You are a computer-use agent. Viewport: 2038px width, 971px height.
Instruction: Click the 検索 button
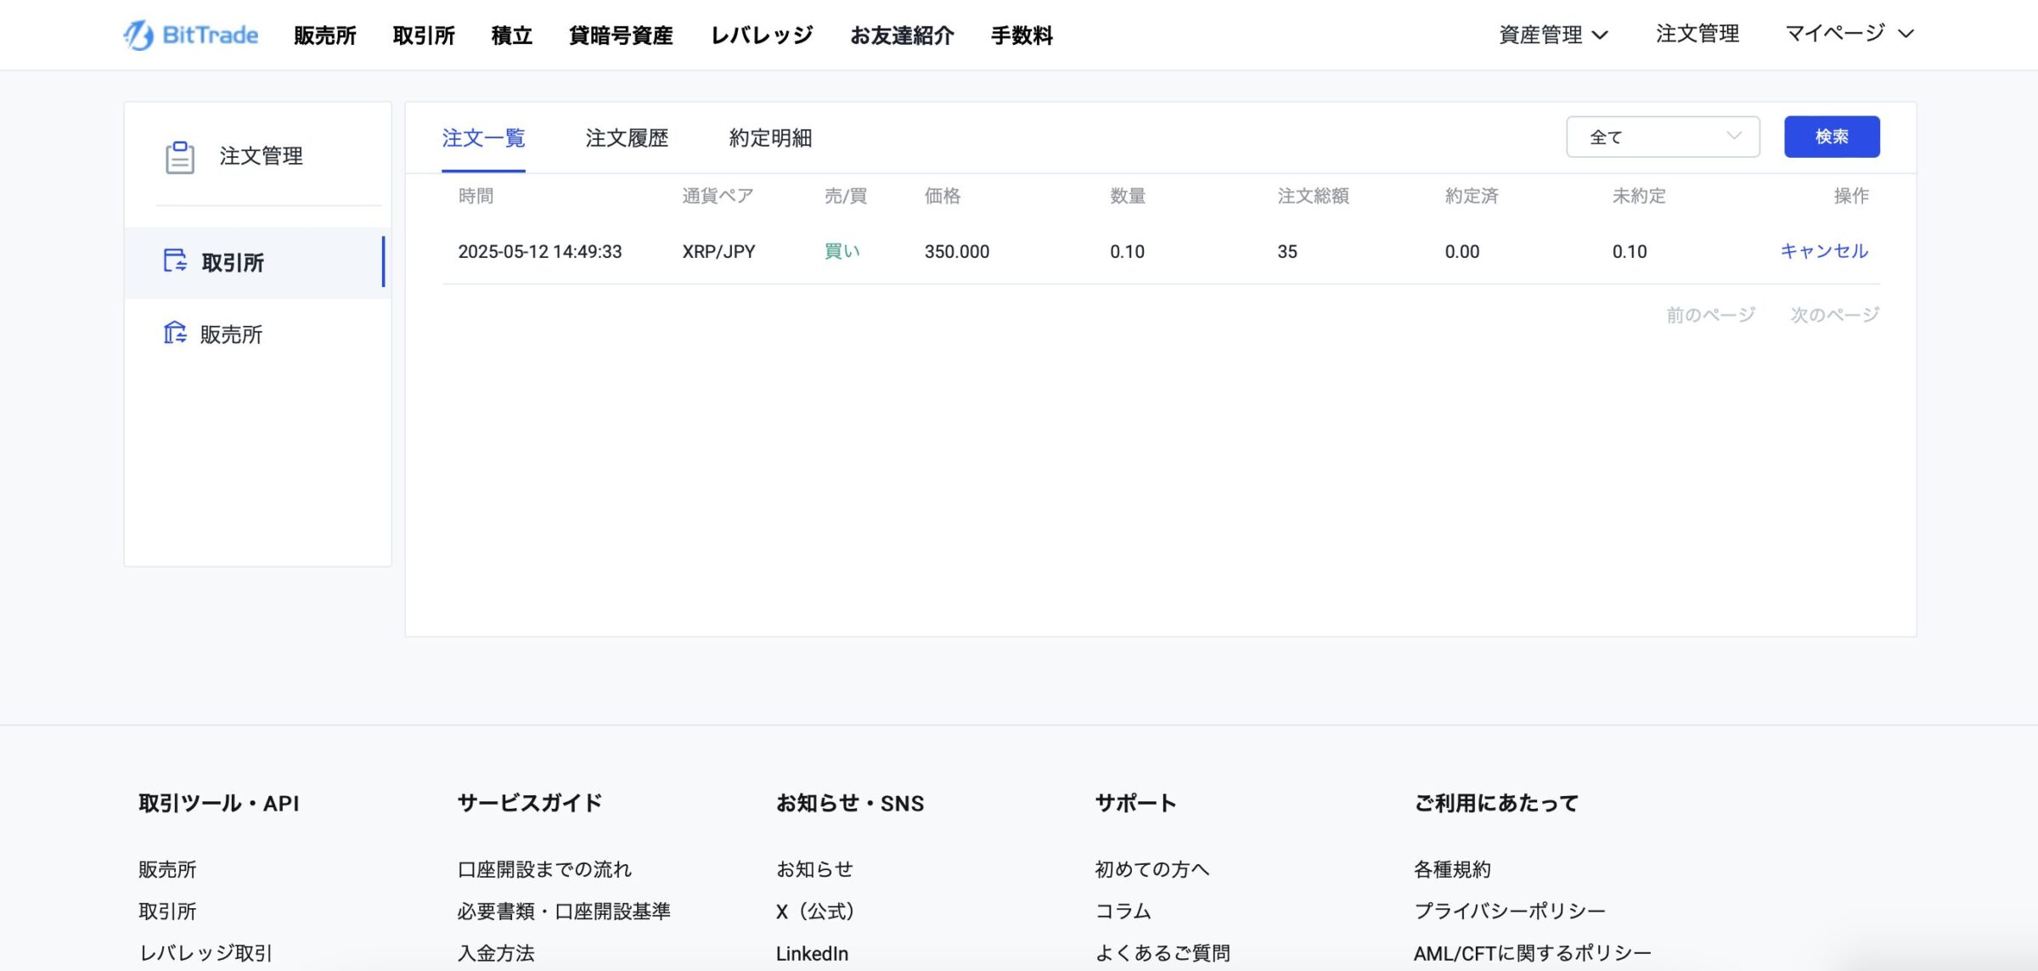[x=1832, y=137]
